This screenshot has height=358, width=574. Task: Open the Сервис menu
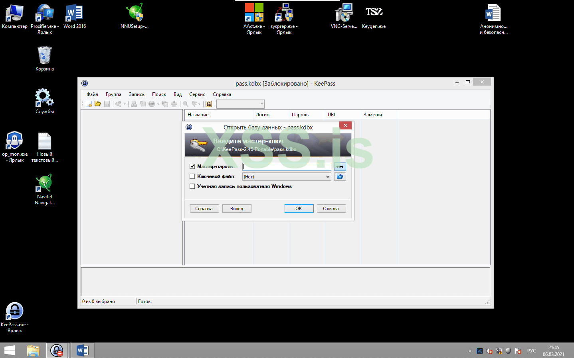197,94
